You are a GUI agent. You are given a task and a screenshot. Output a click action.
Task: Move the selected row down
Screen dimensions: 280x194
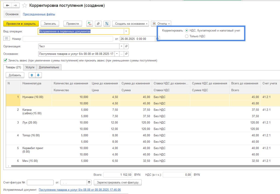[38, 75]
